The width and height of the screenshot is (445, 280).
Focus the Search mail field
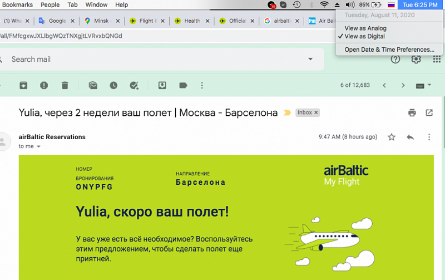(159, 59)
